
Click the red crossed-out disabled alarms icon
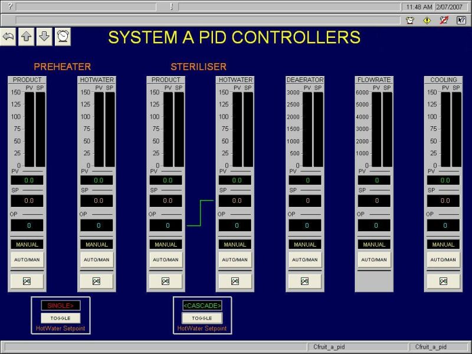pyautogui.click(x=444, y=20)
